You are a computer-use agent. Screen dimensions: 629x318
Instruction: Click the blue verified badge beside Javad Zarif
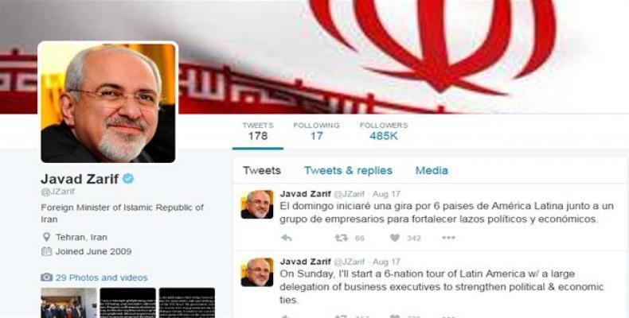pyautogui.click(x=128, y=179)
